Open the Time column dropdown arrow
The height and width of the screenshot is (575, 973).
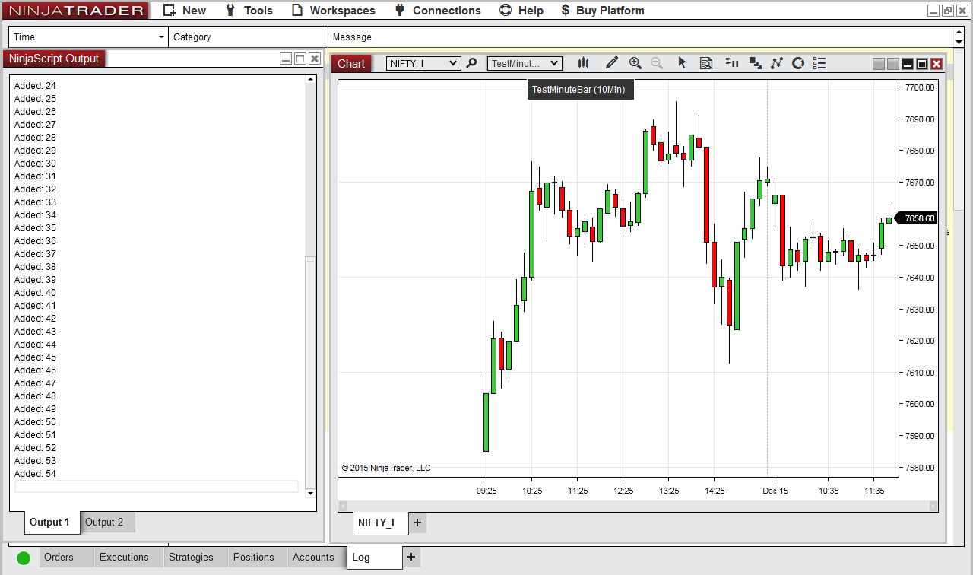click(x=161, y=37)
